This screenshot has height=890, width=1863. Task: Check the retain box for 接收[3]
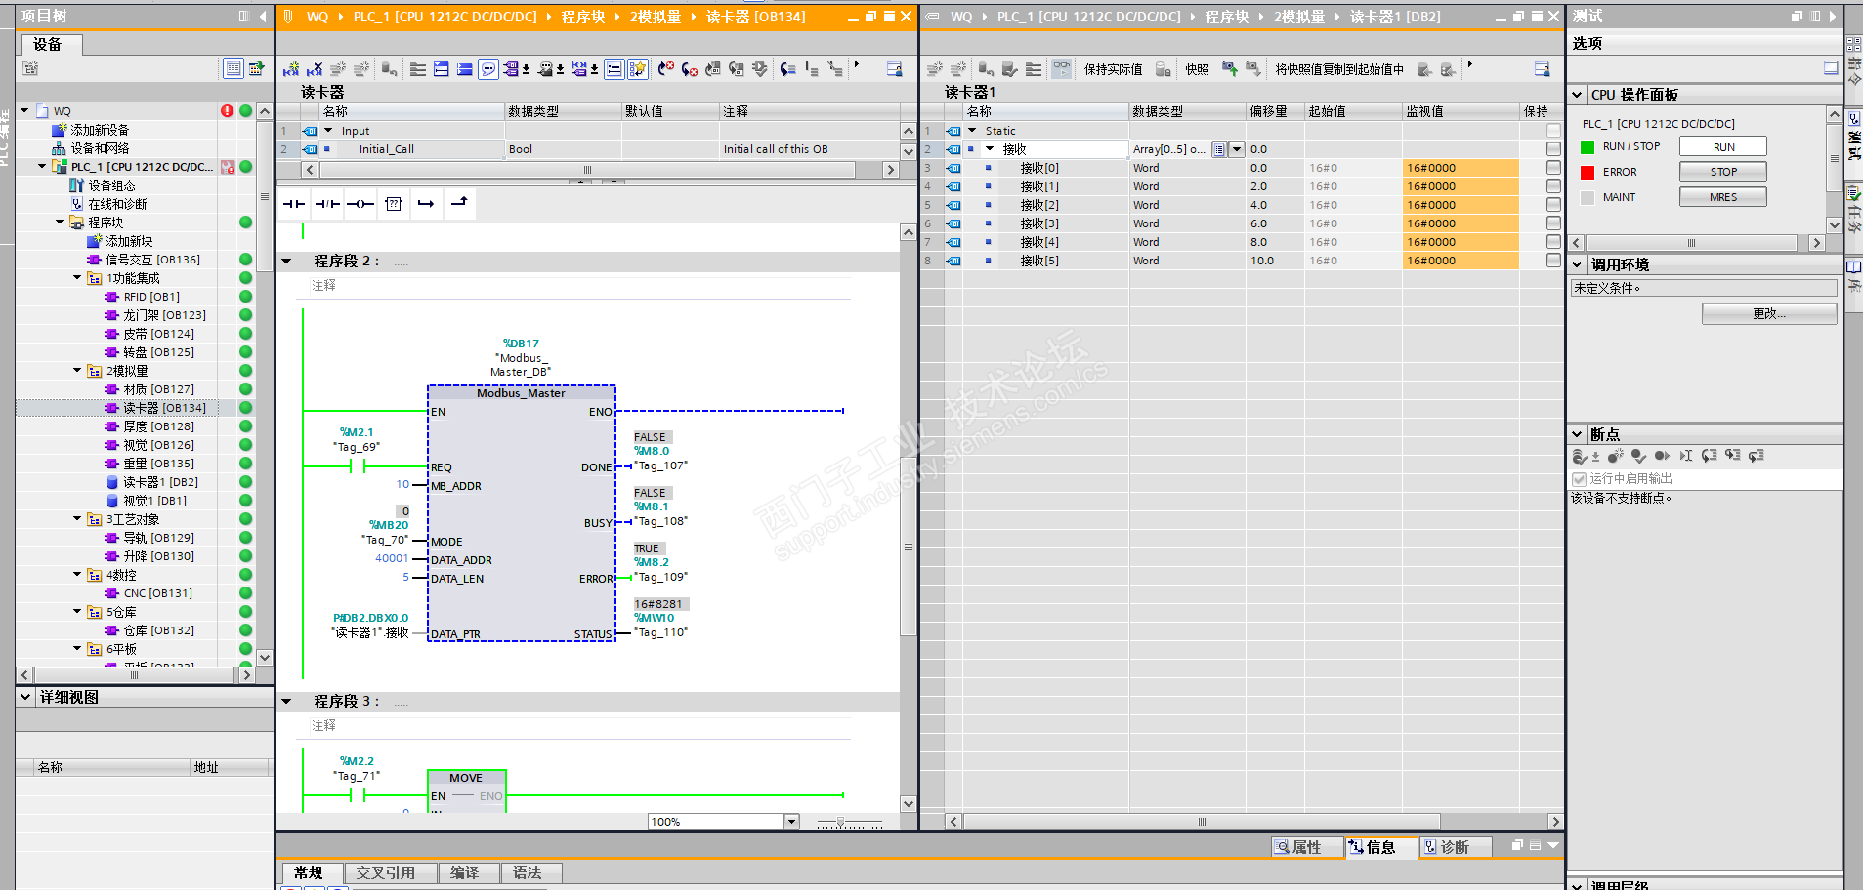point(1553,223)
